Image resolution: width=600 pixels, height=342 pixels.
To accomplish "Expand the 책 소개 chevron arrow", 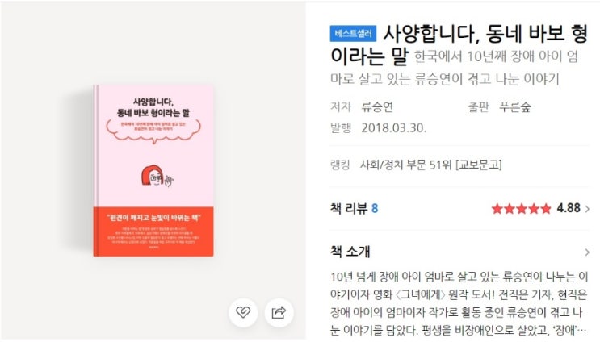I will (587, 252).
